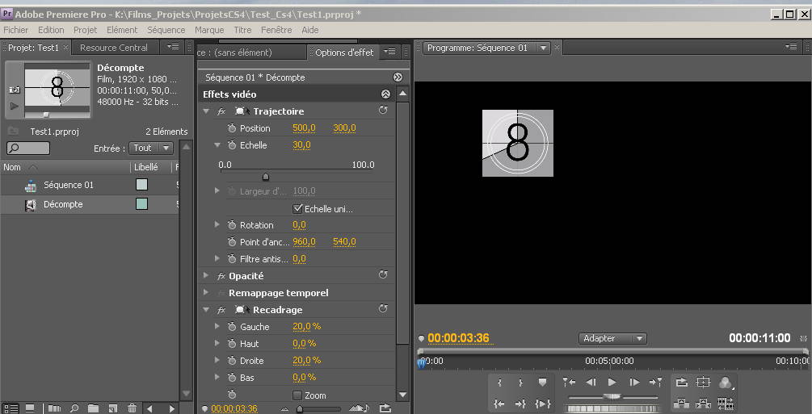Screen dimensions: 812x414
Task: Click the Echelle value 30,0
Action: (302, 145)
